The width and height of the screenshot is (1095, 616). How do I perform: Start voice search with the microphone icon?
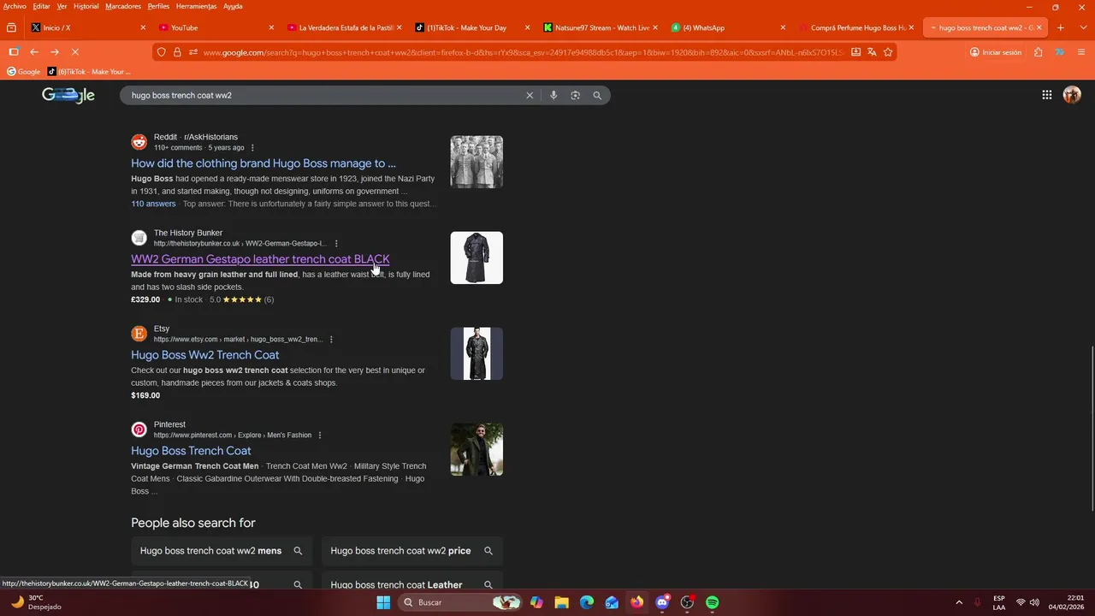pyautogui.click(x=553, y=95)
